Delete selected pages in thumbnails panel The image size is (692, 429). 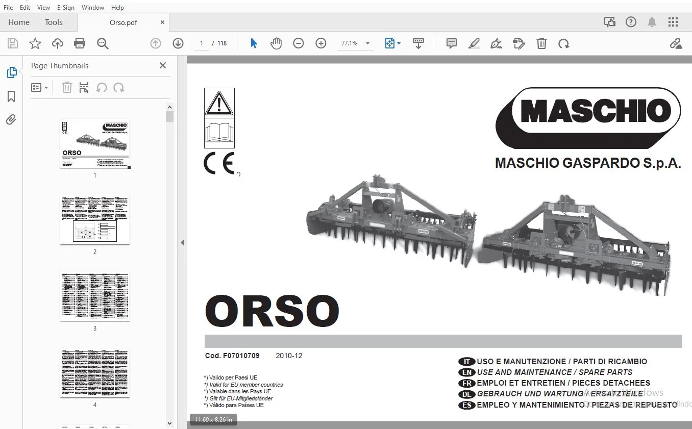(x=67, y=88)
